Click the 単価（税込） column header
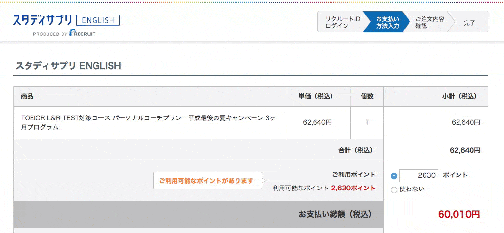Screen dimensions: 504x233 315,96
